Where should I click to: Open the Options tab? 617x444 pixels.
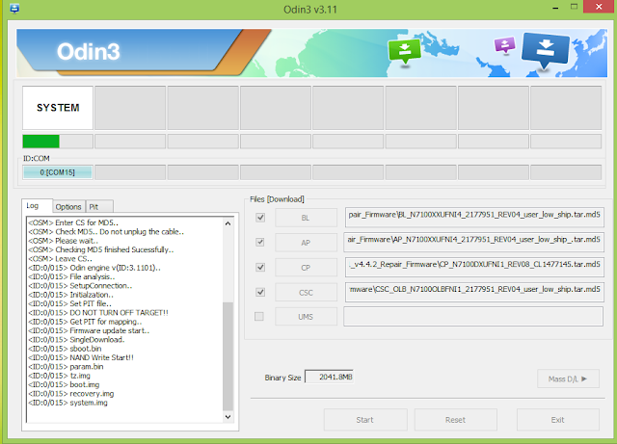[68, 206]
